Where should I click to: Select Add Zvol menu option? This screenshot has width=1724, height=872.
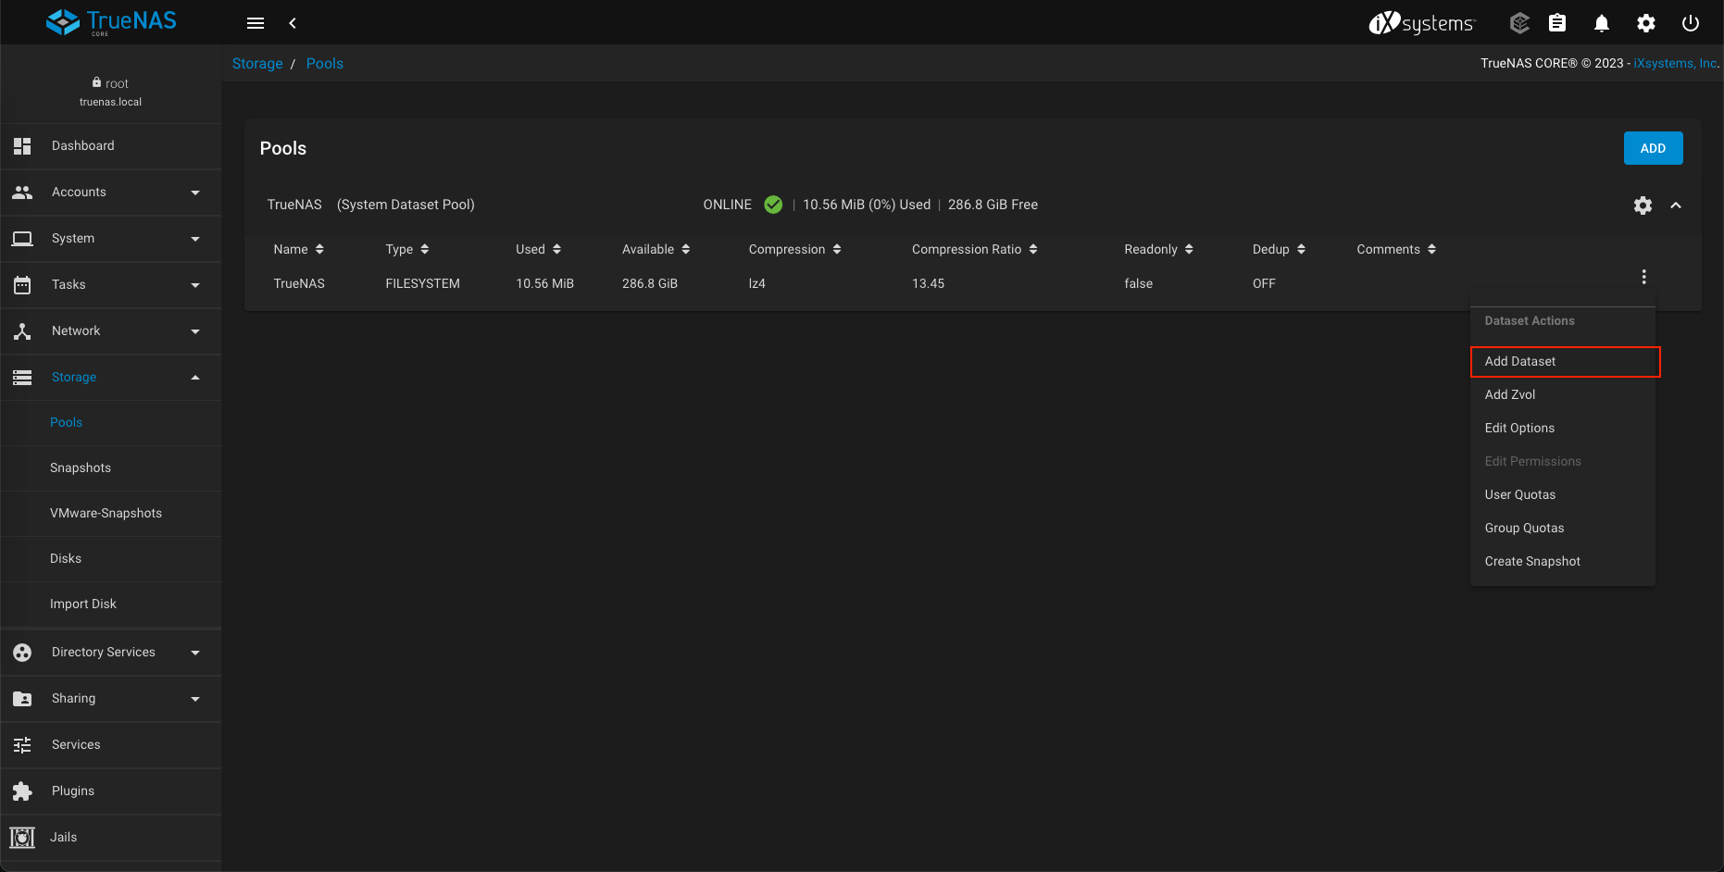click(x=1510, y=395)
